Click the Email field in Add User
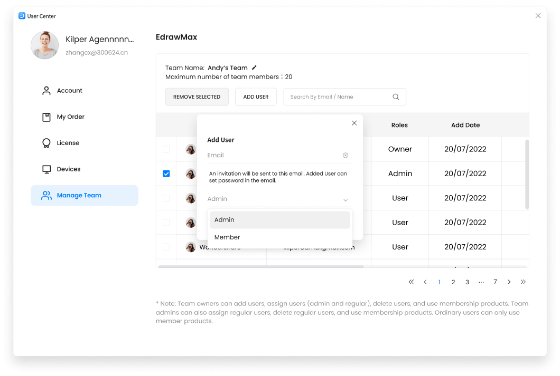Screen dimensions: 560x376 pyautogui.click(x=279, y=156)
